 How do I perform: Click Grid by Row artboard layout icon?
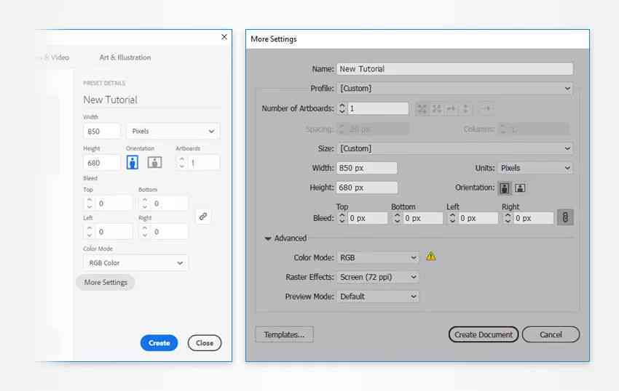tap(422, 109)
